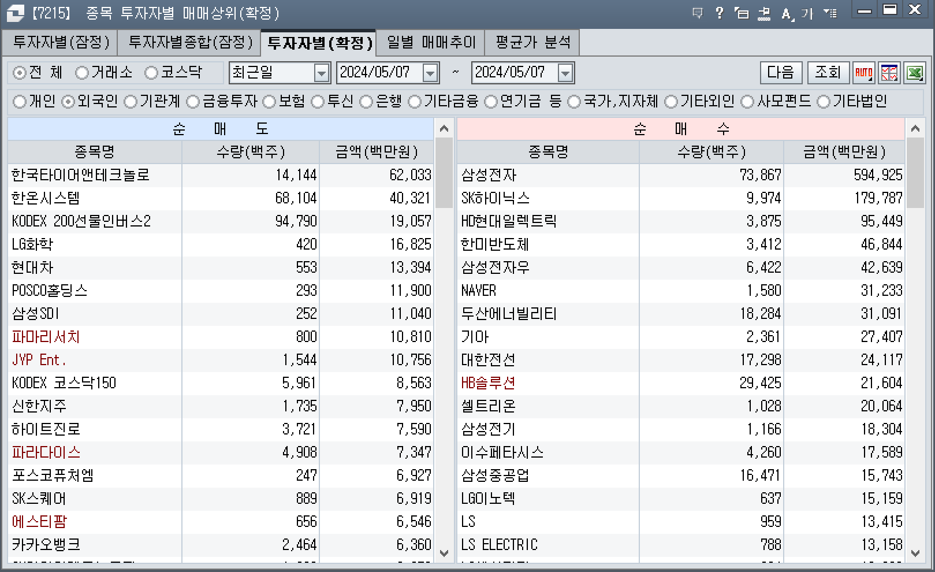Screen dimensions: 935x572
Task: Select 카카오뱅크 in the sell list
Action: (x=221, y=545)
